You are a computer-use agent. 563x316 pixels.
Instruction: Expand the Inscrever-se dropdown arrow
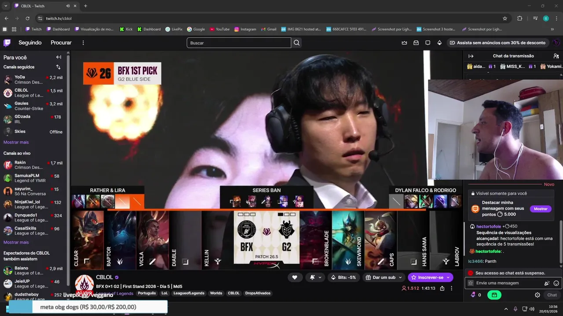pos(448,277)
